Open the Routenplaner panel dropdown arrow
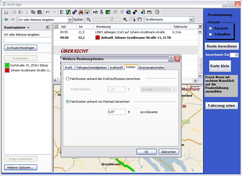 (28, 28)
